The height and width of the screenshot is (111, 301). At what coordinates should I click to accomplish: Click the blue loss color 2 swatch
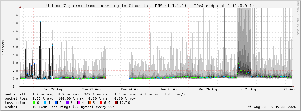pos(56,103)
